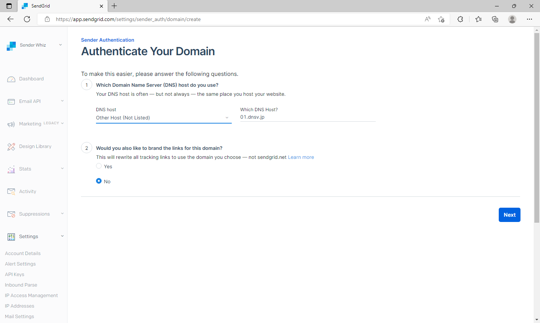Open the Dashboard gauge icon
The image size is (540, 323).
click(x=11, y=79)
